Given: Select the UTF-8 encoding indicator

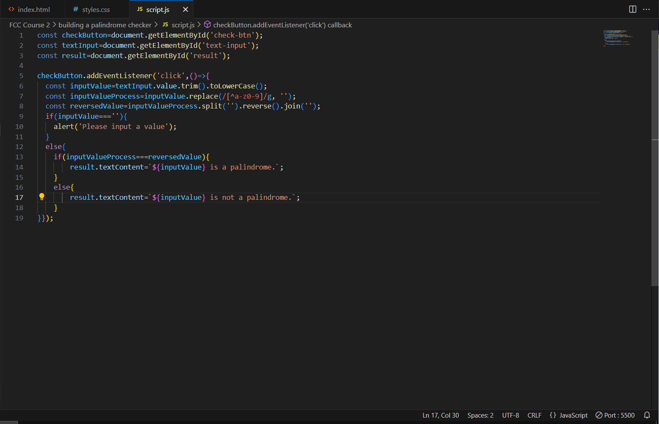Looking at the screenshot, I should [x=510, y=415].
